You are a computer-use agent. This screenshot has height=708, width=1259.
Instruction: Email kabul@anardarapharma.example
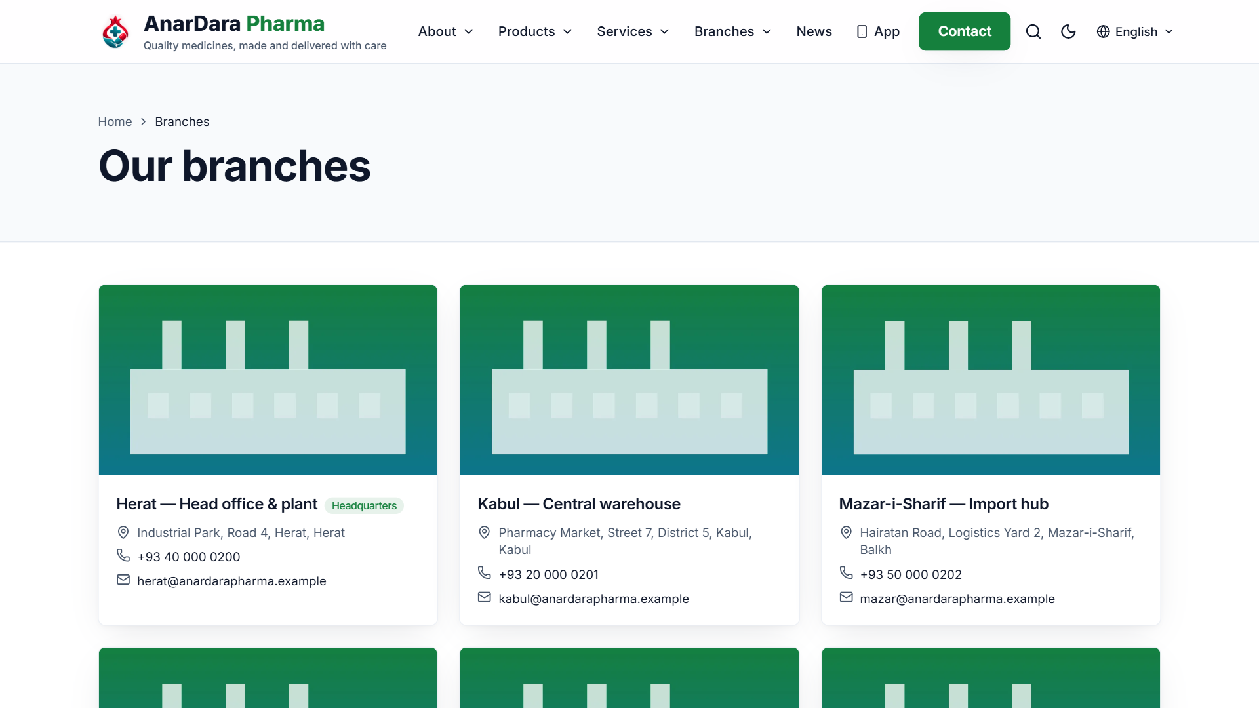[593, 599]
